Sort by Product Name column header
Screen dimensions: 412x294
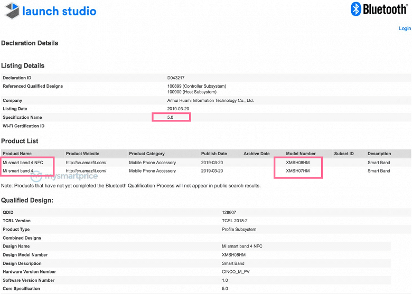(18, 154)
